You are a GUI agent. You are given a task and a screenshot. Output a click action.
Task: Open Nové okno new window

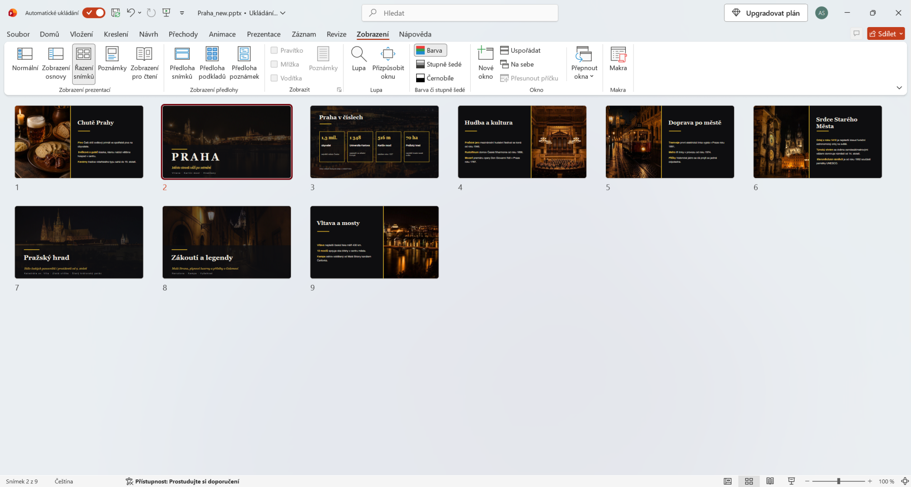click(x=485, y=64)
